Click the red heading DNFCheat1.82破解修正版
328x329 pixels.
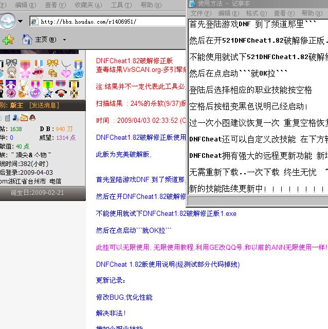[x=134, y=61]
